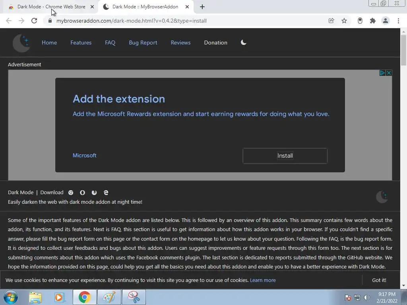Open Reviews in site navigation
407x305 pixels.
click(x=181, y=42)
